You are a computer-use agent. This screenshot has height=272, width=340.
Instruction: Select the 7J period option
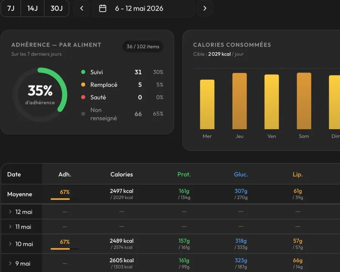click(x=11, y=8)
